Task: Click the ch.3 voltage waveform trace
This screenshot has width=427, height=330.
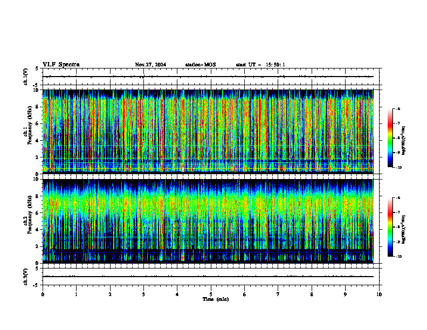Action: point(208,277)
